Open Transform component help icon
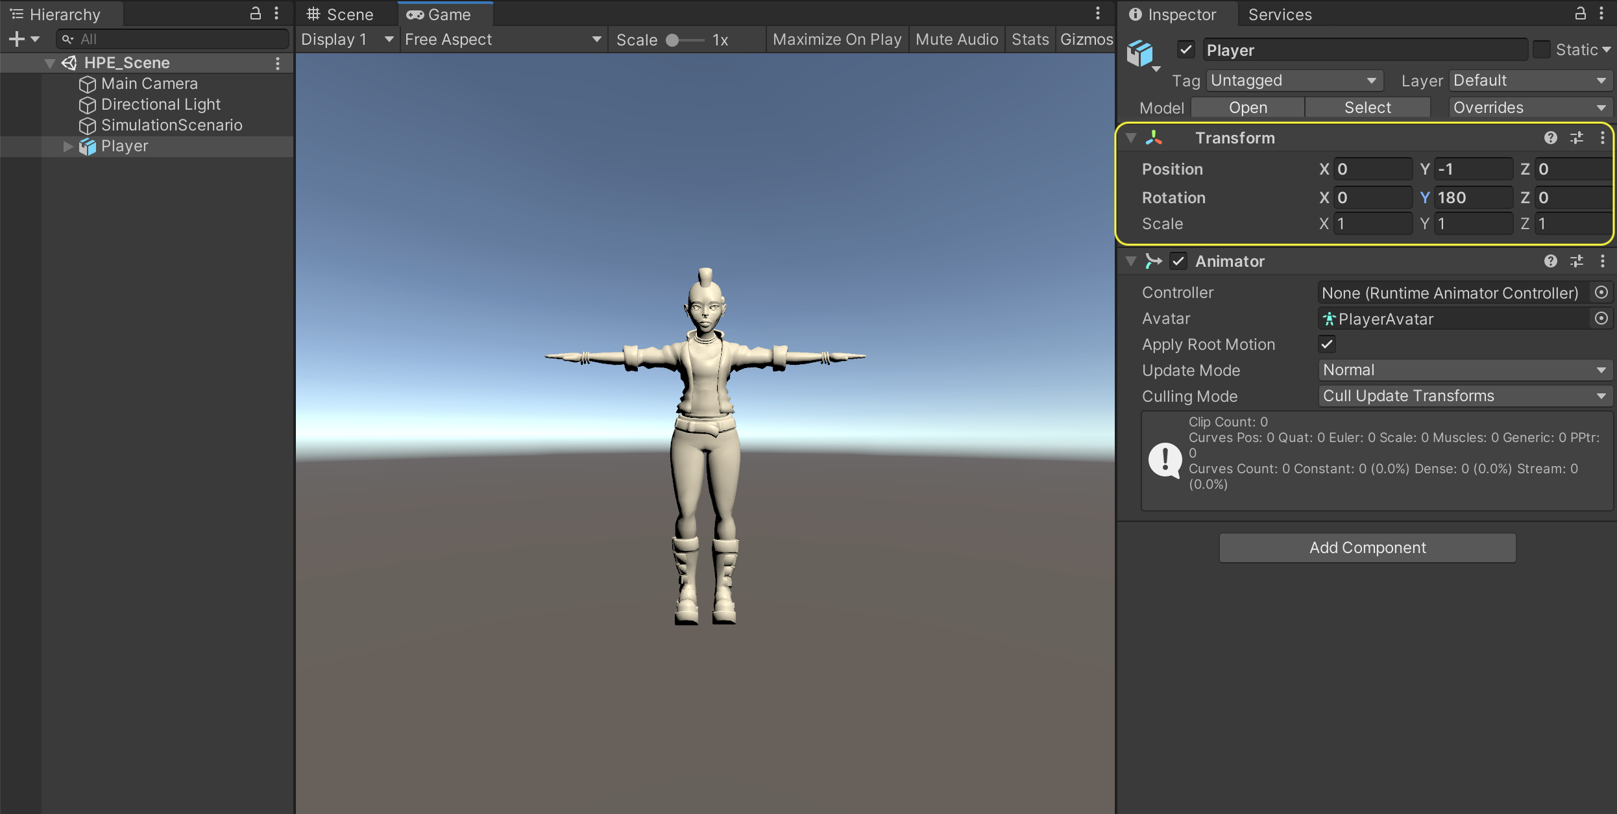The width and height of the screenshot is (1617, 814). click(x=1550, y=138)
